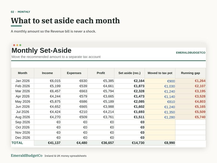Edit January tax pot value €900

(160, 81)
